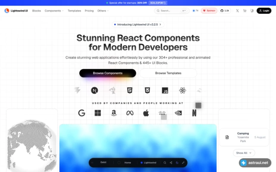Click the Microsoft logo
This screenshot has width=276, height=172.
coord(98,113)
